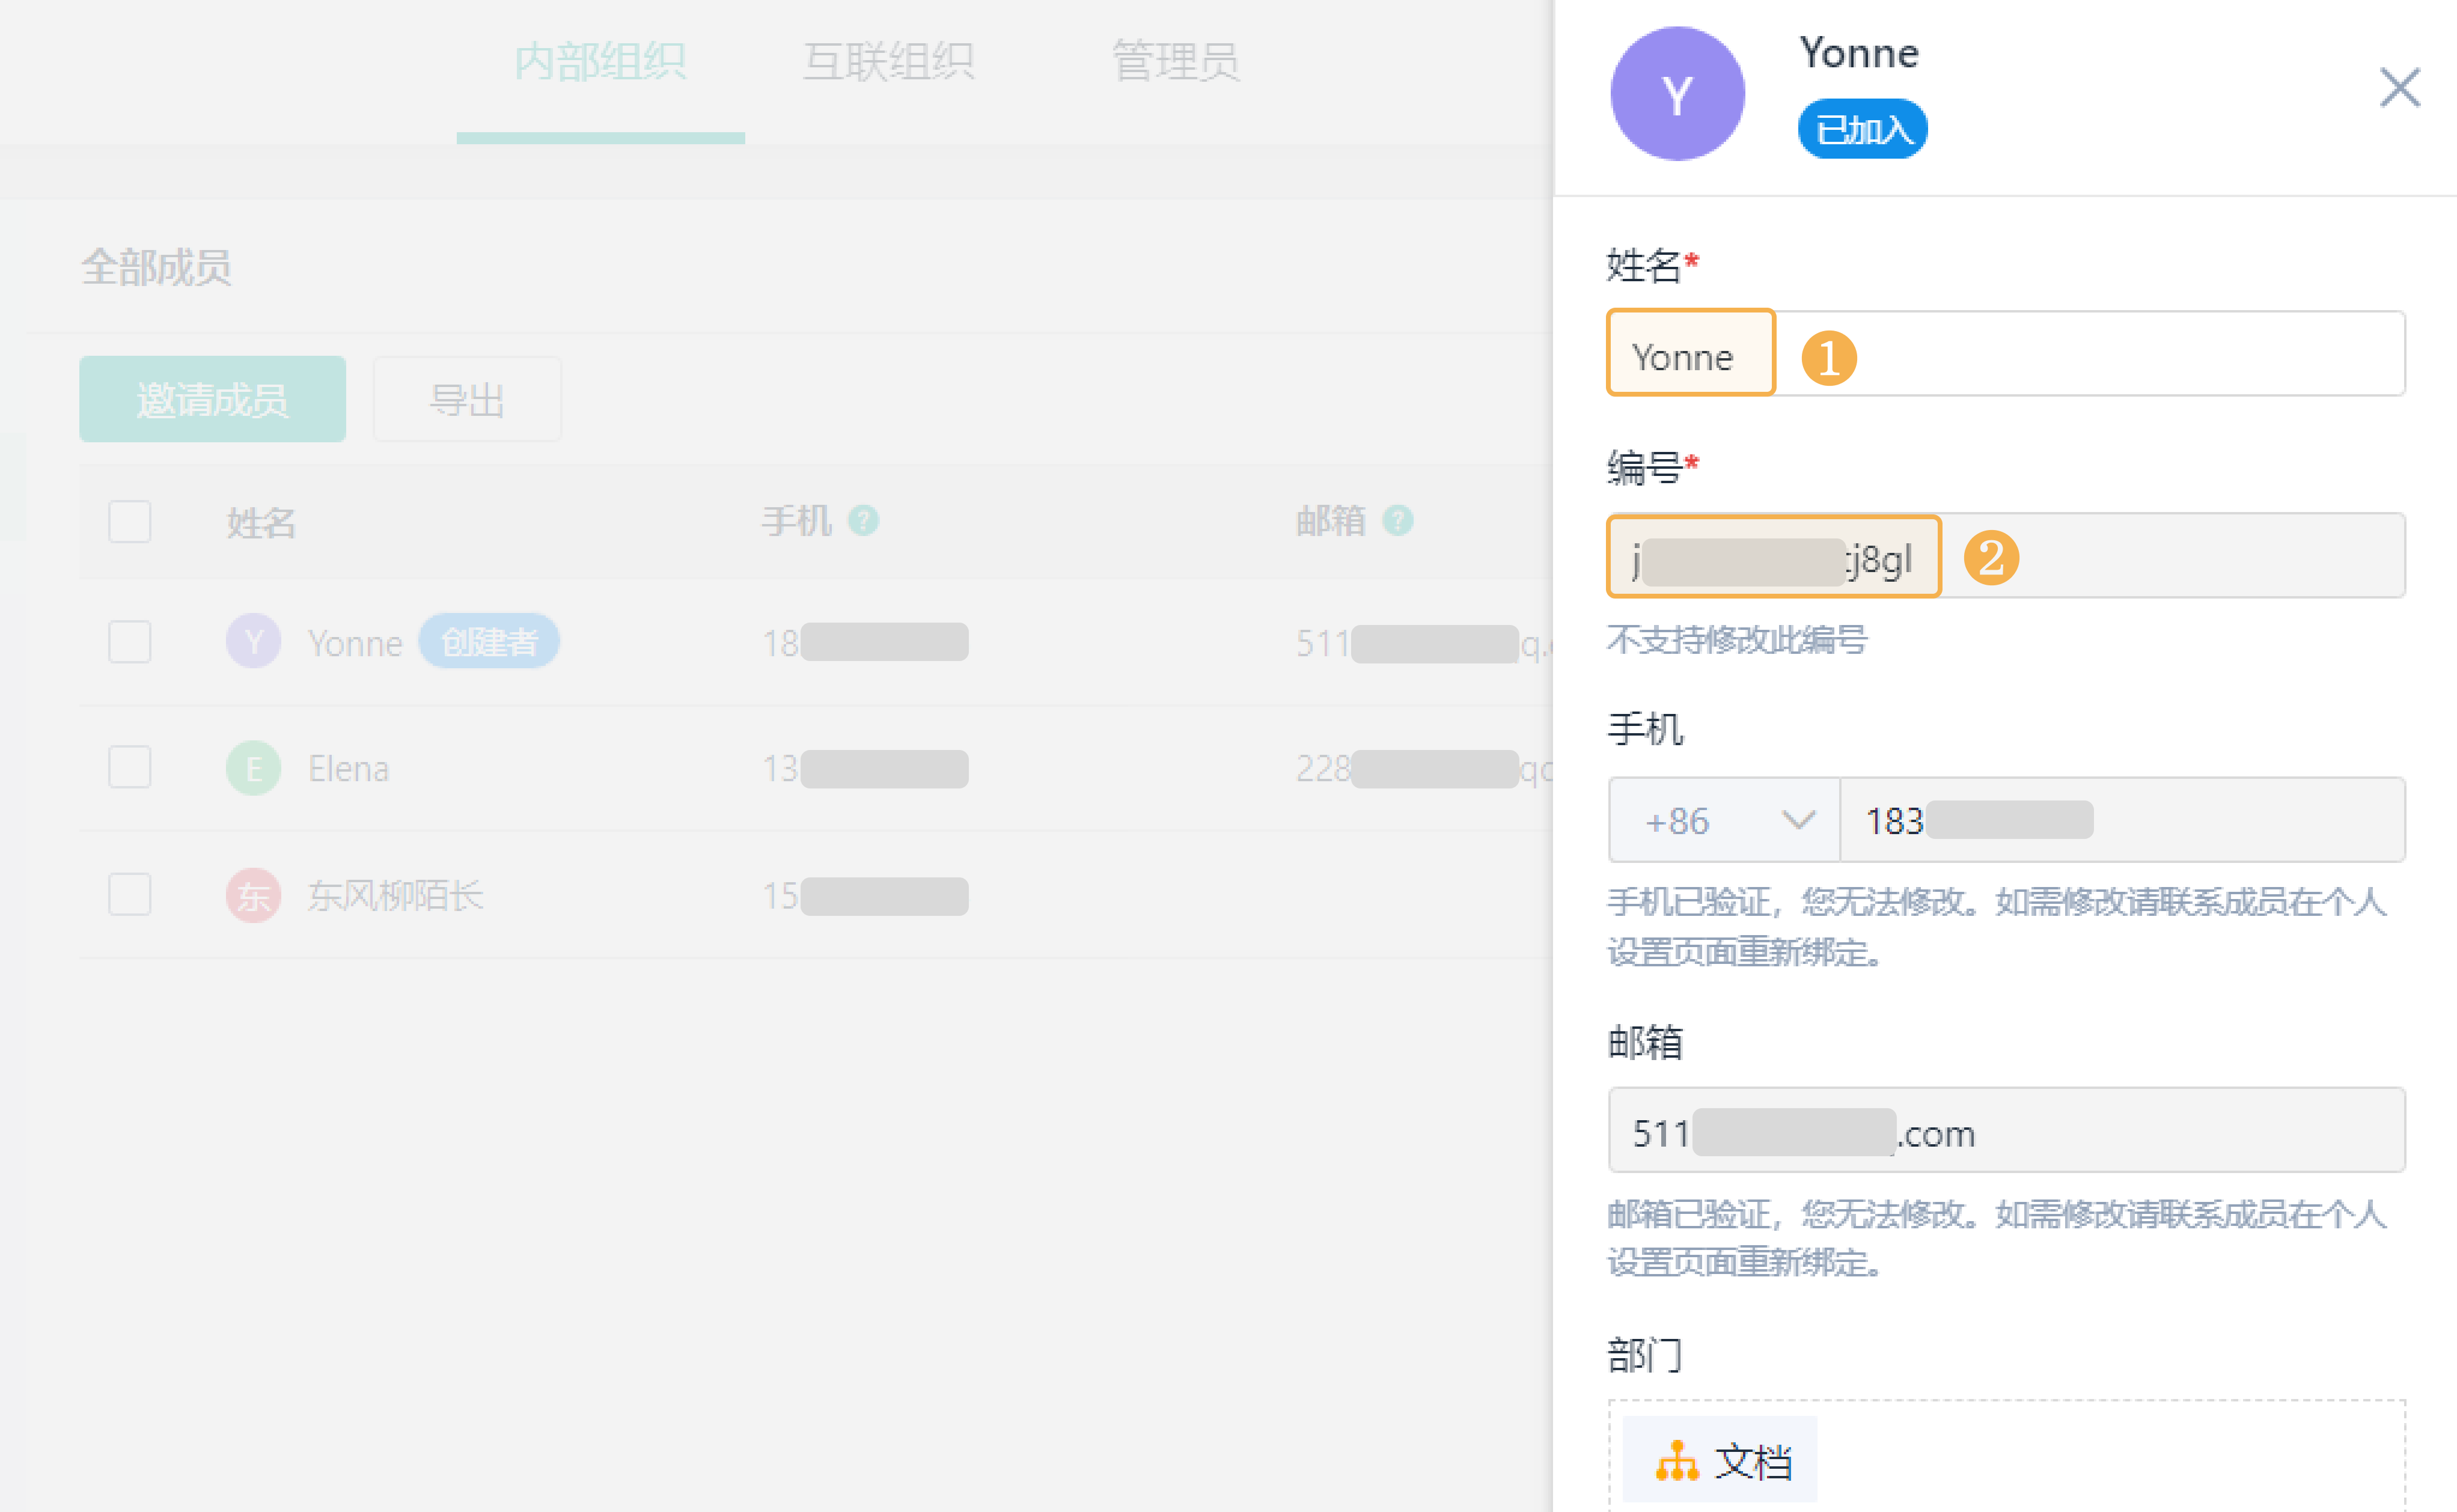
Task: Click the help icon next to 邮箱 column
Action: coord(1397,521)
